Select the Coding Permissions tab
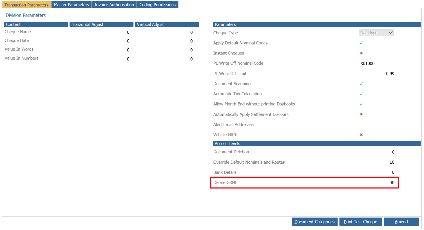Image resolution: width=424 pixels, height=230 pixels. coord(157,5)
